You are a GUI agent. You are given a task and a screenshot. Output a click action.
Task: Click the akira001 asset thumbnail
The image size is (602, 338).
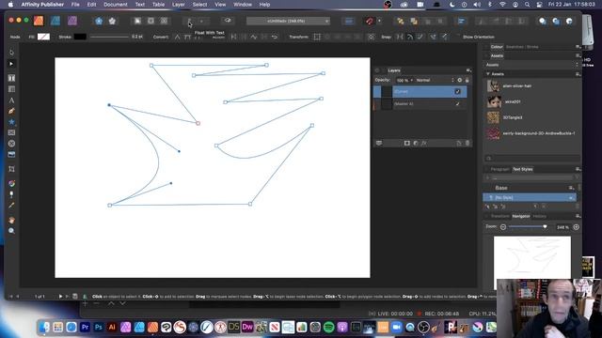[494, 101]
